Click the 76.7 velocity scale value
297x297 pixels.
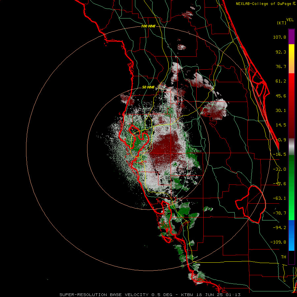[281, 66]
